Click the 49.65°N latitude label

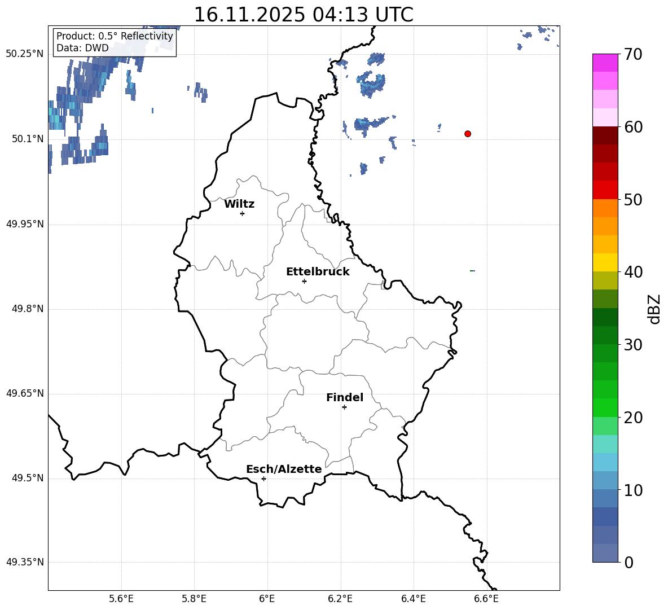[x=25, y=393]
